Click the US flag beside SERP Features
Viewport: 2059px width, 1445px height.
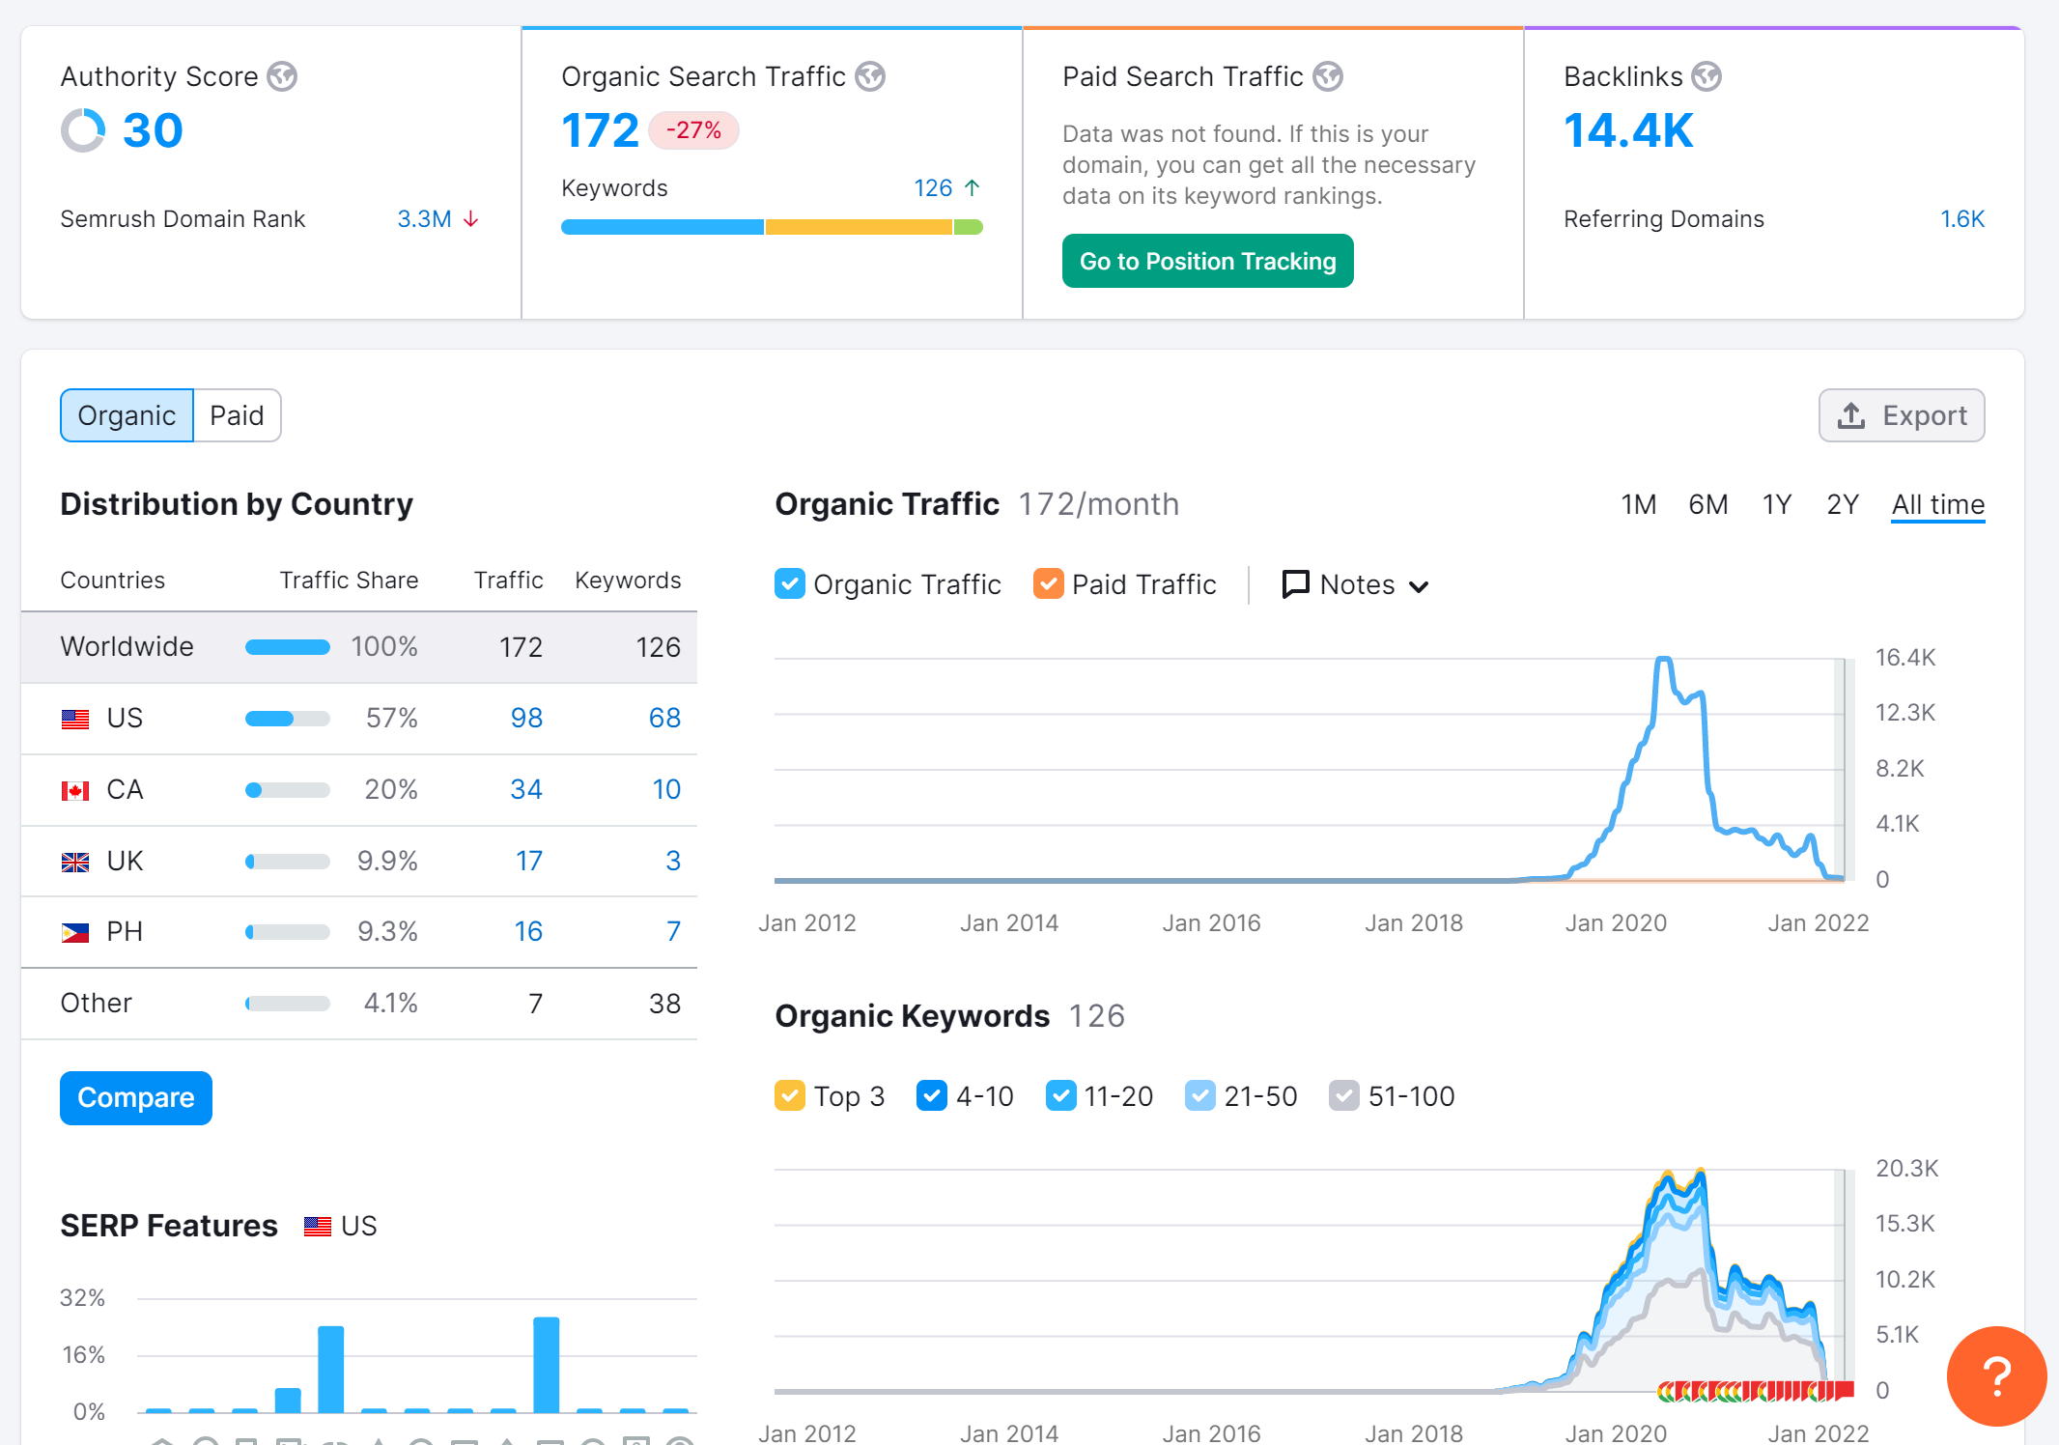click(318, 1226)
